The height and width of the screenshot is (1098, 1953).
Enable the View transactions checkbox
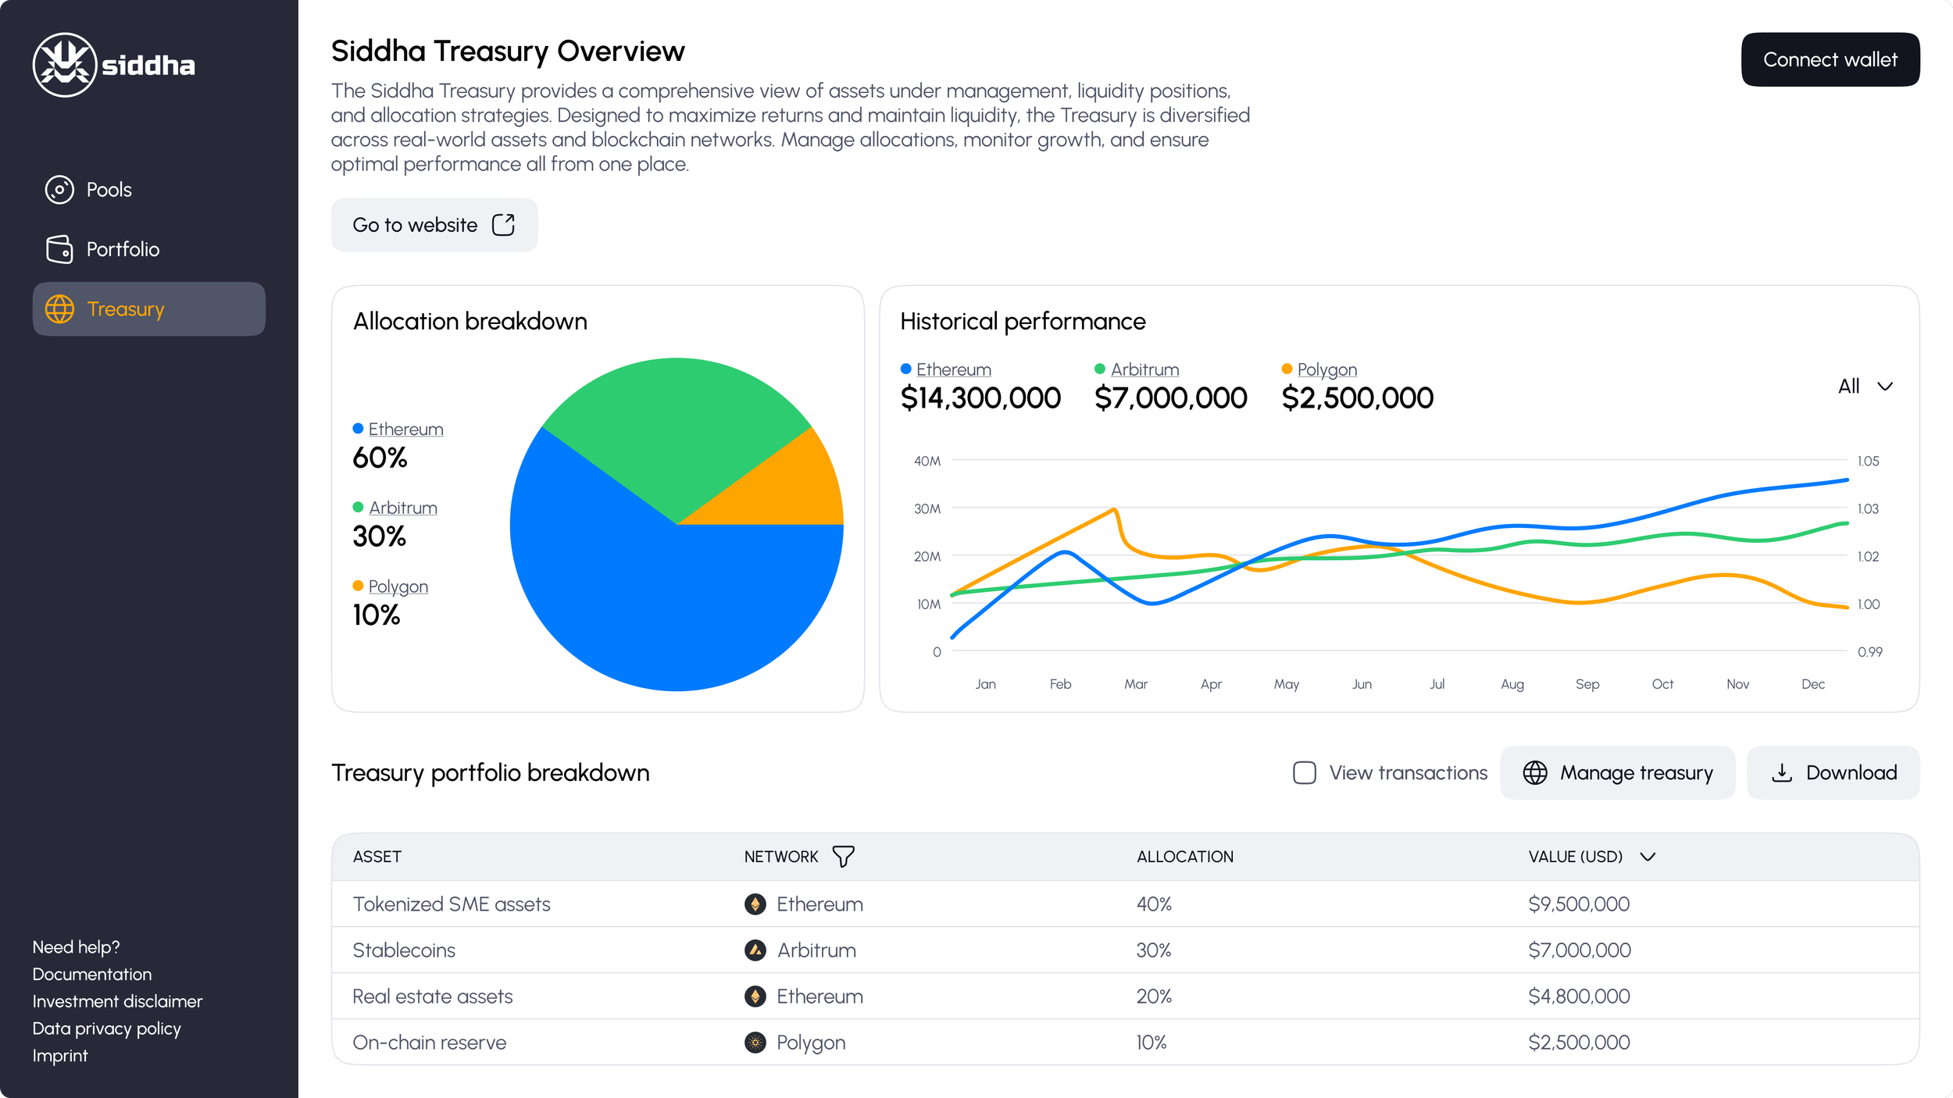1304,772
